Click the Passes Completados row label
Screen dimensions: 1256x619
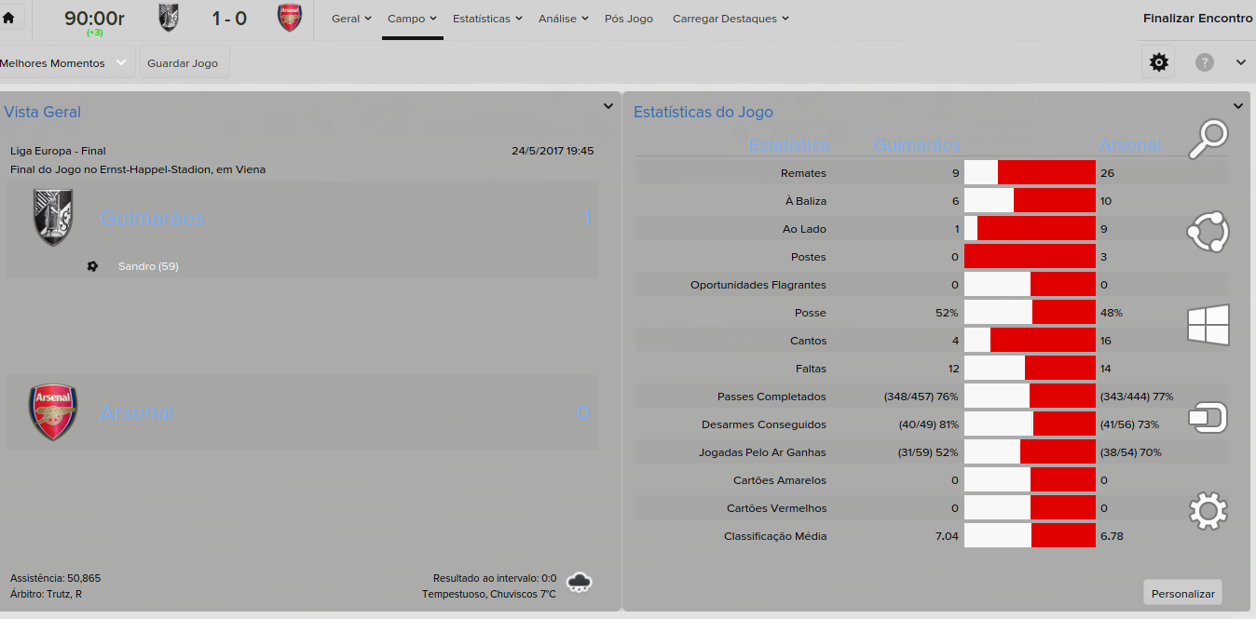(771, 397)
